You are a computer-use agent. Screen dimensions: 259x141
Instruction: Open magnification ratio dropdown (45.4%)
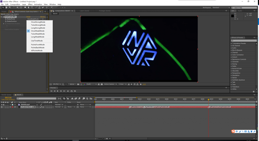57,84
